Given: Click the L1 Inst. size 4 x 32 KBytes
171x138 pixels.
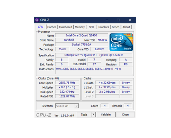Looking at the screenshot, I should coord(107,87).
